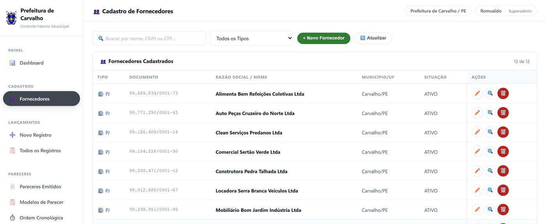Click the Município/UF column header
This screenshot has height=224, width=546.
click(378, 77)
